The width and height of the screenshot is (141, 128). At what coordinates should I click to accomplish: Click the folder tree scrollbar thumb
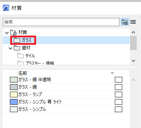click(x=133, y=43)
